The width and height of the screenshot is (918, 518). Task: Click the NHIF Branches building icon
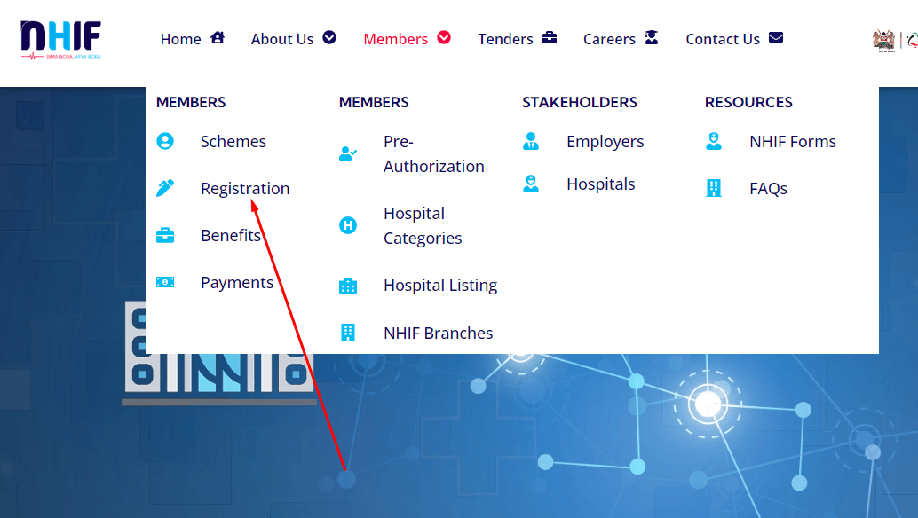(348, 333)
